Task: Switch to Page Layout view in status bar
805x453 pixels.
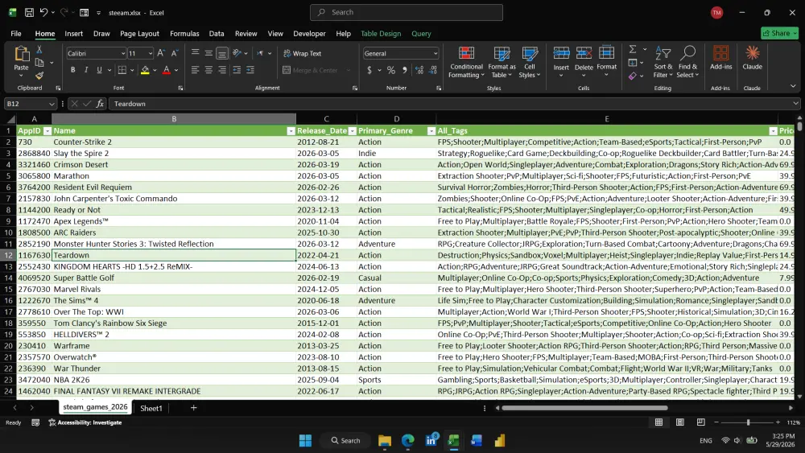Action: pos(679,422)
